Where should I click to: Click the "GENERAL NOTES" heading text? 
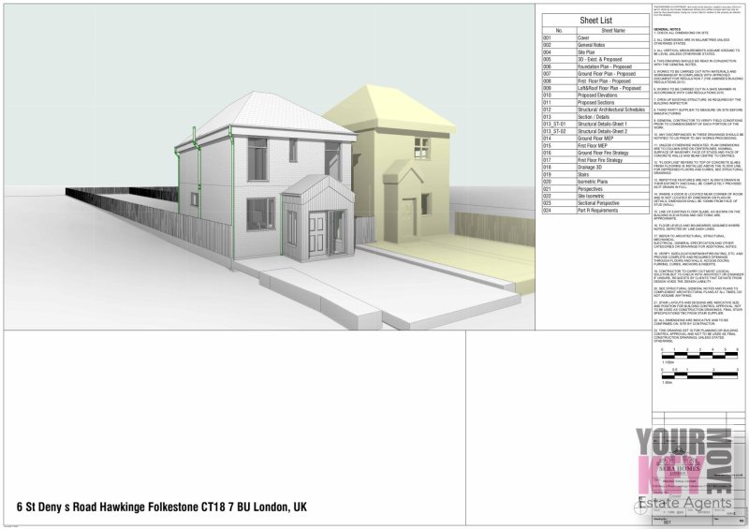(667, 29)
